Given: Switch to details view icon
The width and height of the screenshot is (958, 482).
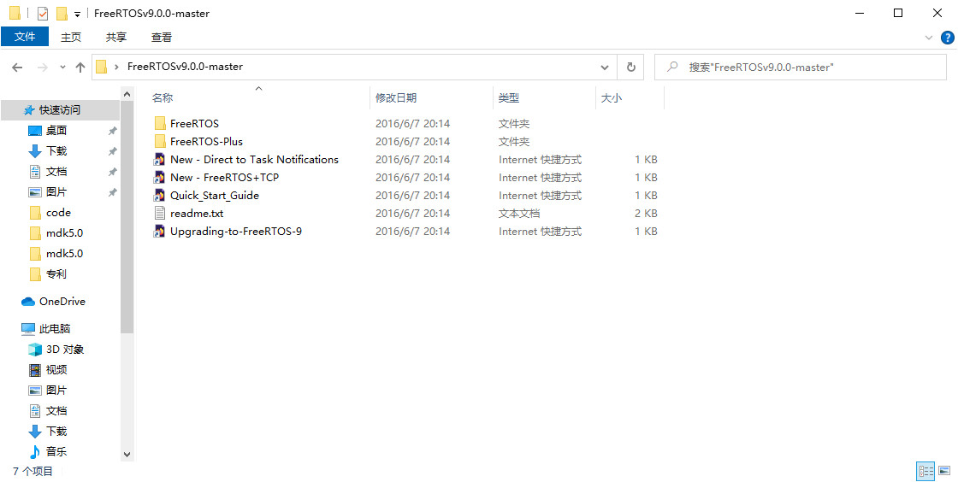Looking at the screenshot, I should (x=925, y=471).
